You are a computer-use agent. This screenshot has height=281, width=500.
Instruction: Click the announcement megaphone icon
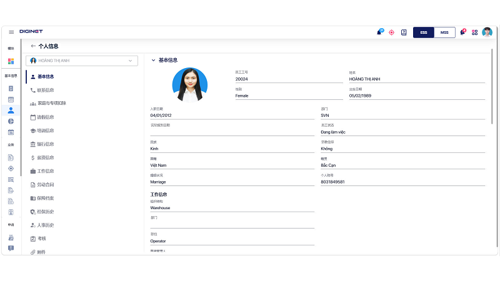(x=462, y=32)
